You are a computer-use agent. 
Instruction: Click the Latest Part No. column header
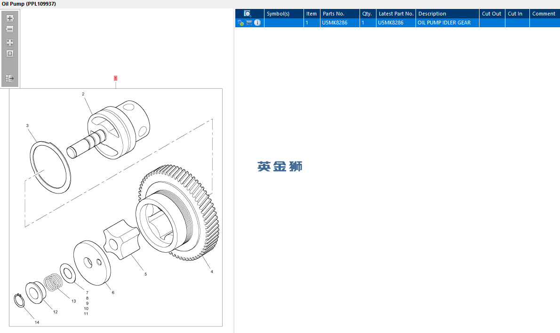[x=396, y=14]
